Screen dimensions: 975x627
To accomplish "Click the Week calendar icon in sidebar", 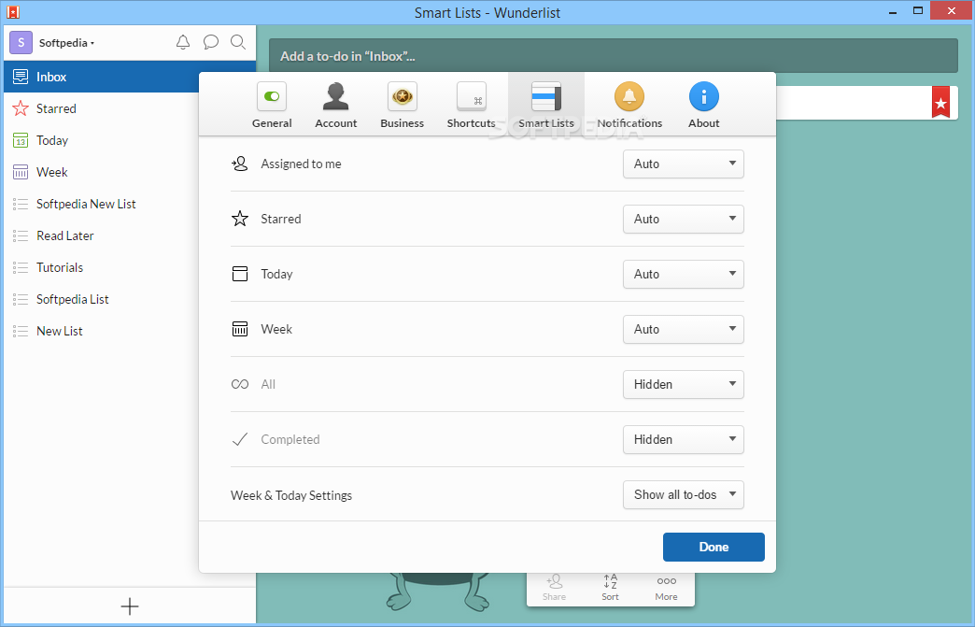I will 21,172.
